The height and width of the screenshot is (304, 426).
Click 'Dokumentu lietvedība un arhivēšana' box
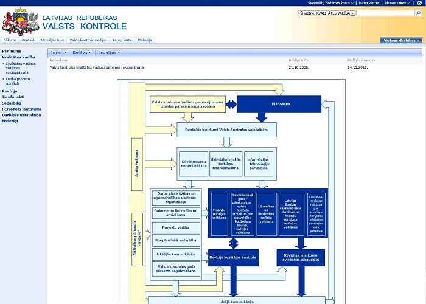click(176, 213)
